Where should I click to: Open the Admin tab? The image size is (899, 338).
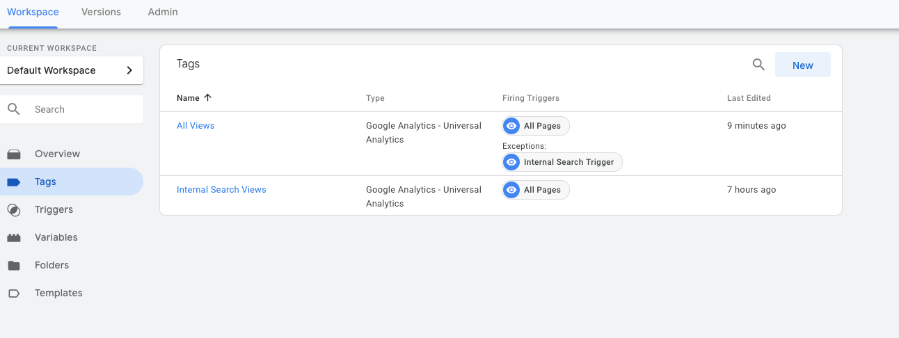[163, 12]
